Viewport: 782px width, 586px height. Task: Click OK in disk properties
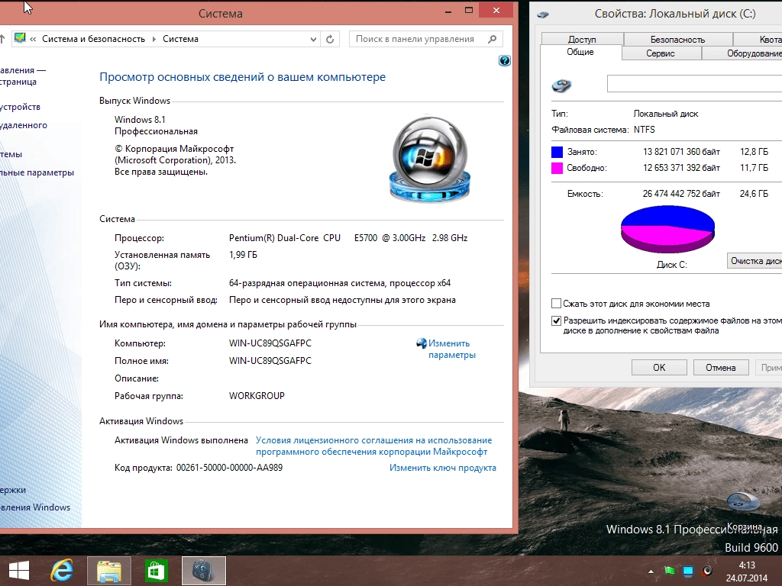pos(659,367)
